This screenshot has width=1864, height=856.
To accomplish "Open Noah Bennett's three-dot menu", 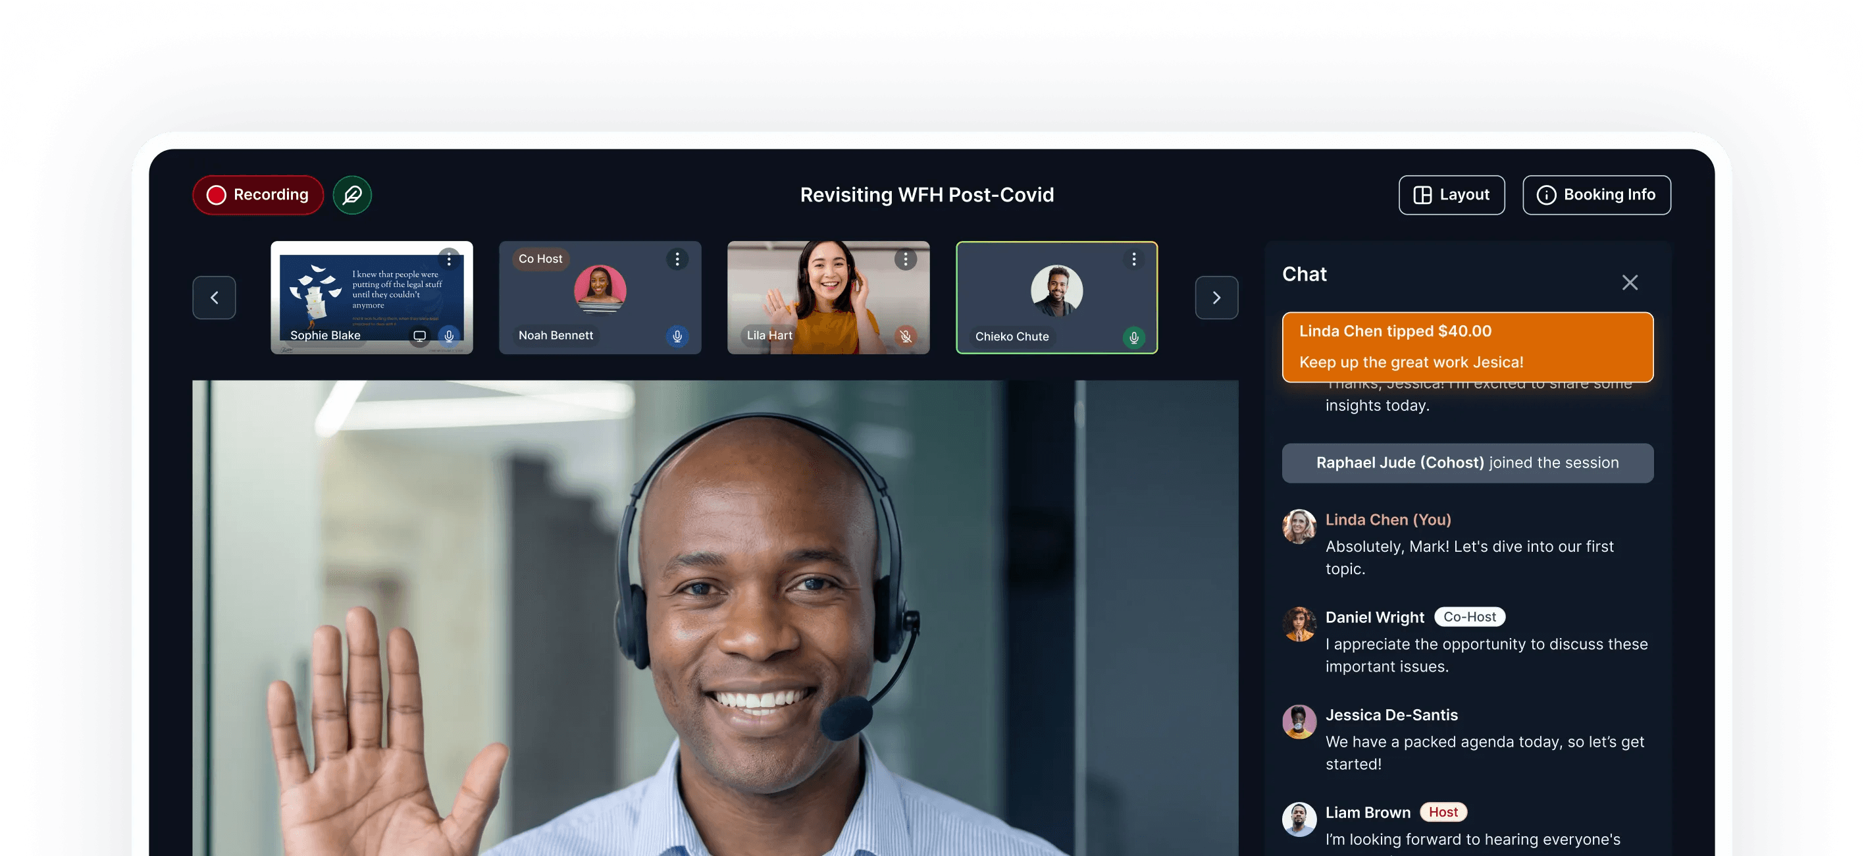I will (x=677, y=259).
